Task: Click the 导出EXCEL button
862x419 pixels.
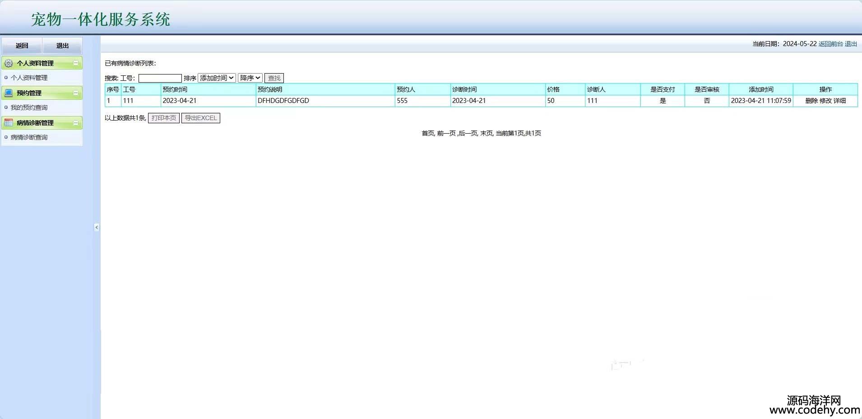Action: [x=201, y=118]
